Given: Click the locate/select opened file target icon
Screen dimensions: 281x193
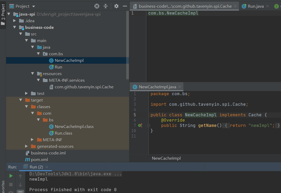Looking at the screenshot, I should 97,6.
